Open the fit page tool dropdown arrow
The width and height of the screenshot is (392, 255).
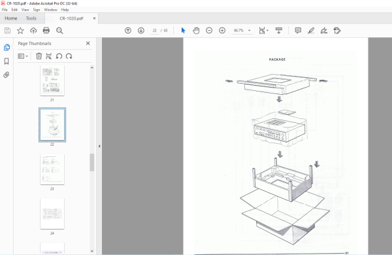[267, 31]
